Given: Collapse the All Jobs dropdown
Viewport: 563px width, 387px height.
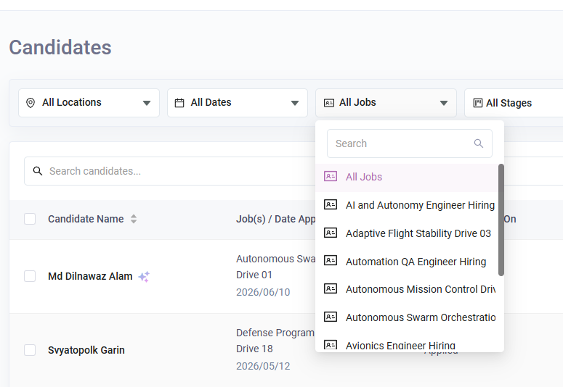Looking at the screenshot, I should point(386,103).
